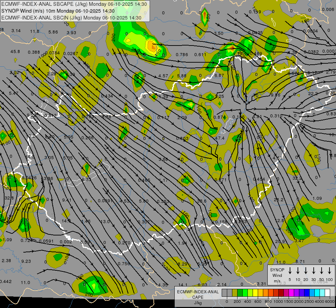Click the 6000 tick label in CAPE legend
Screen dimensions: 336x308
click(330, 301)
